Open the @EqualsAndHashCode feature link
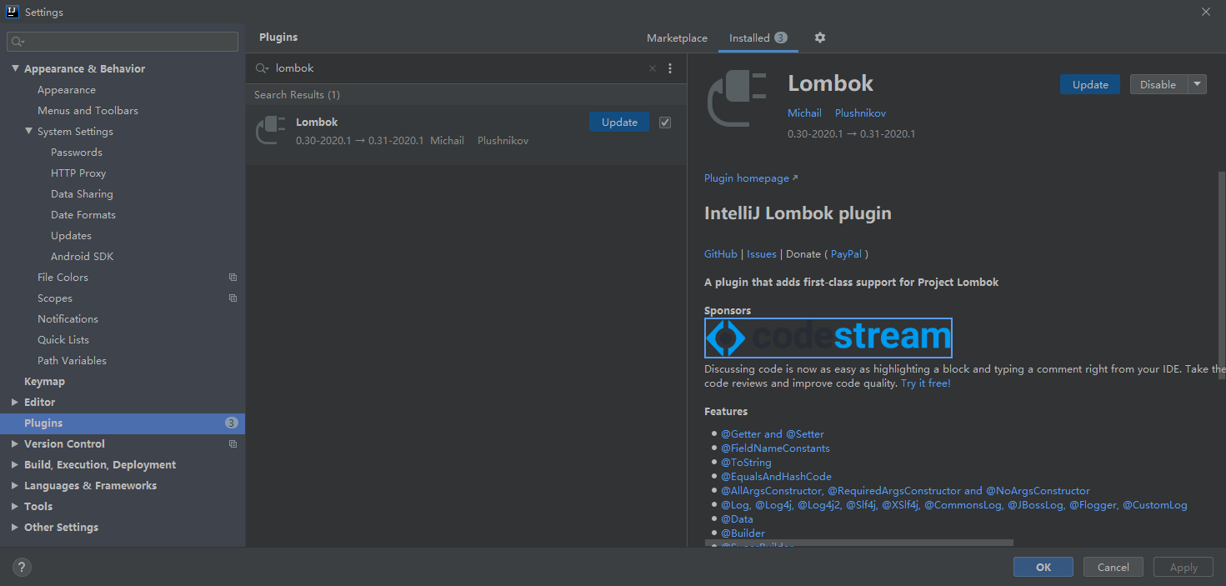 [x=776, y=477]
